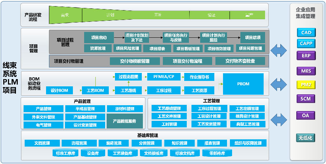Select the 开发 stage in process flow
326x164 pixels.
pos(158,15)
